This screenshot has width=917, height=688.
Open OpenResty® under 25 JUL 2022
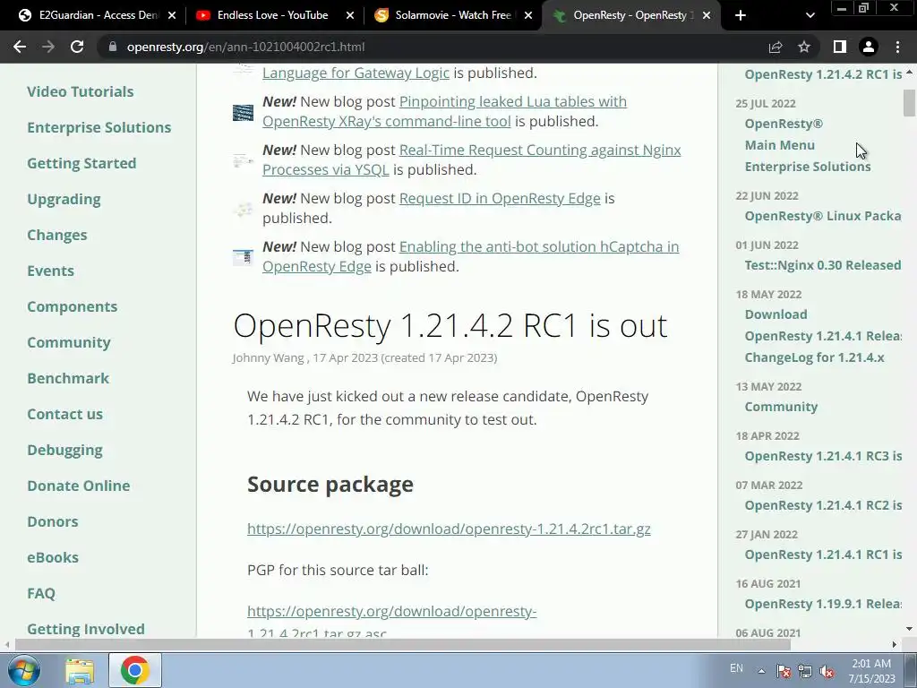coord(784,124)
